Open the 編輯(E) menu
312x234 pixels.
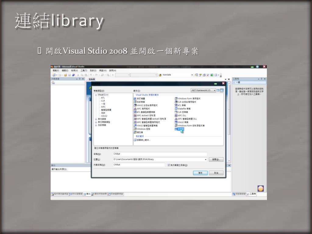point(65,71)
